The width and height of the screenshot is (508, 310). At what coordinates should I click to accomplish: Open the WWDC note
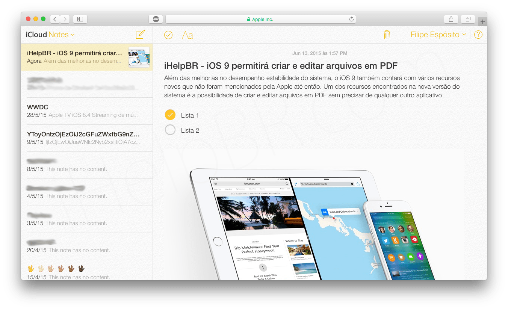click(x=87, y=111)
